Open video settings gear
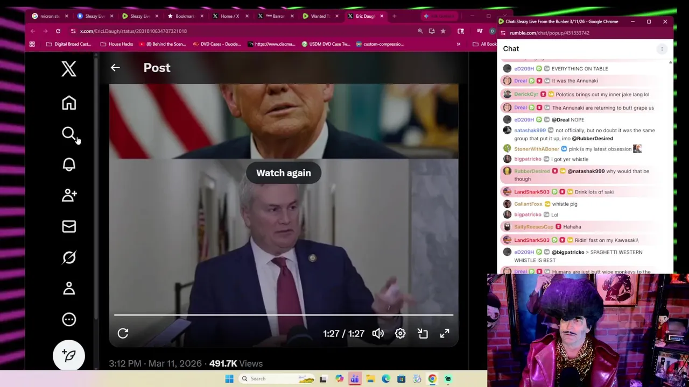Screen dimensions: 689x387 coord(400,333)
